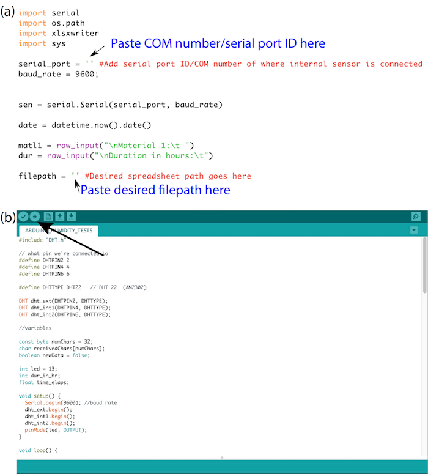This screenshot has height=474, width=428.
Task: Click the 'import os.path' line
Action: click(x=52, y=23)
